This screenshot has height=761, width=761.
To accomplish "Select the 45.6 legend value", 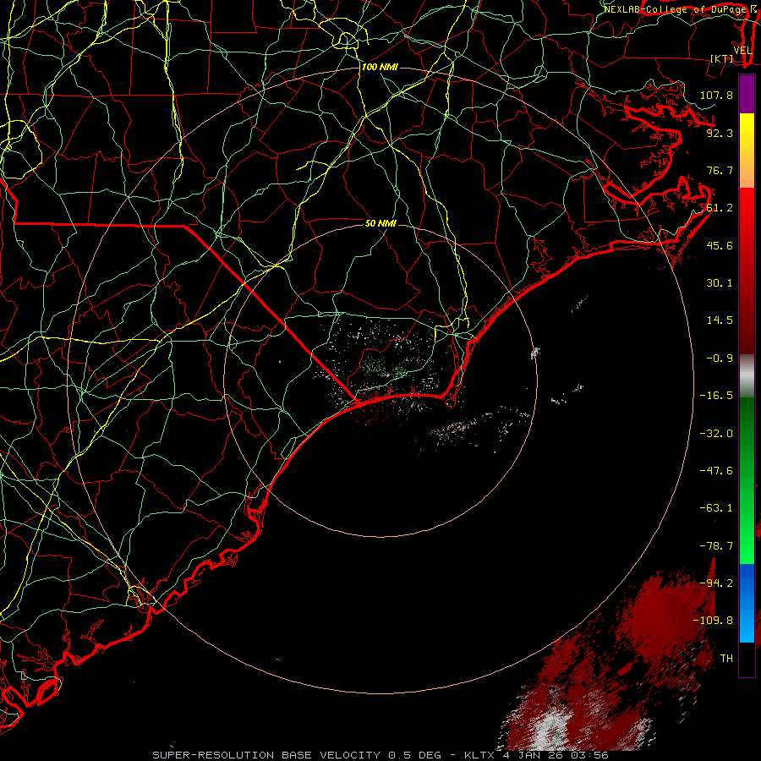I will click(720, 245).
